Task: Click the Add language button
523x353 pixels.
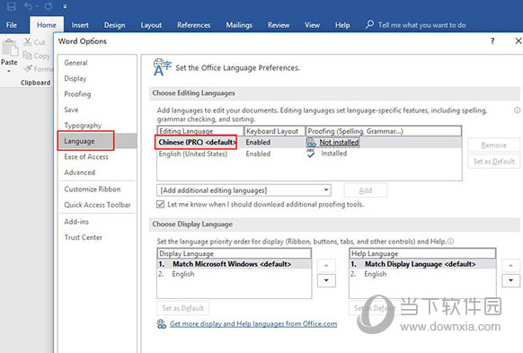Action: (x=366, y=190)
